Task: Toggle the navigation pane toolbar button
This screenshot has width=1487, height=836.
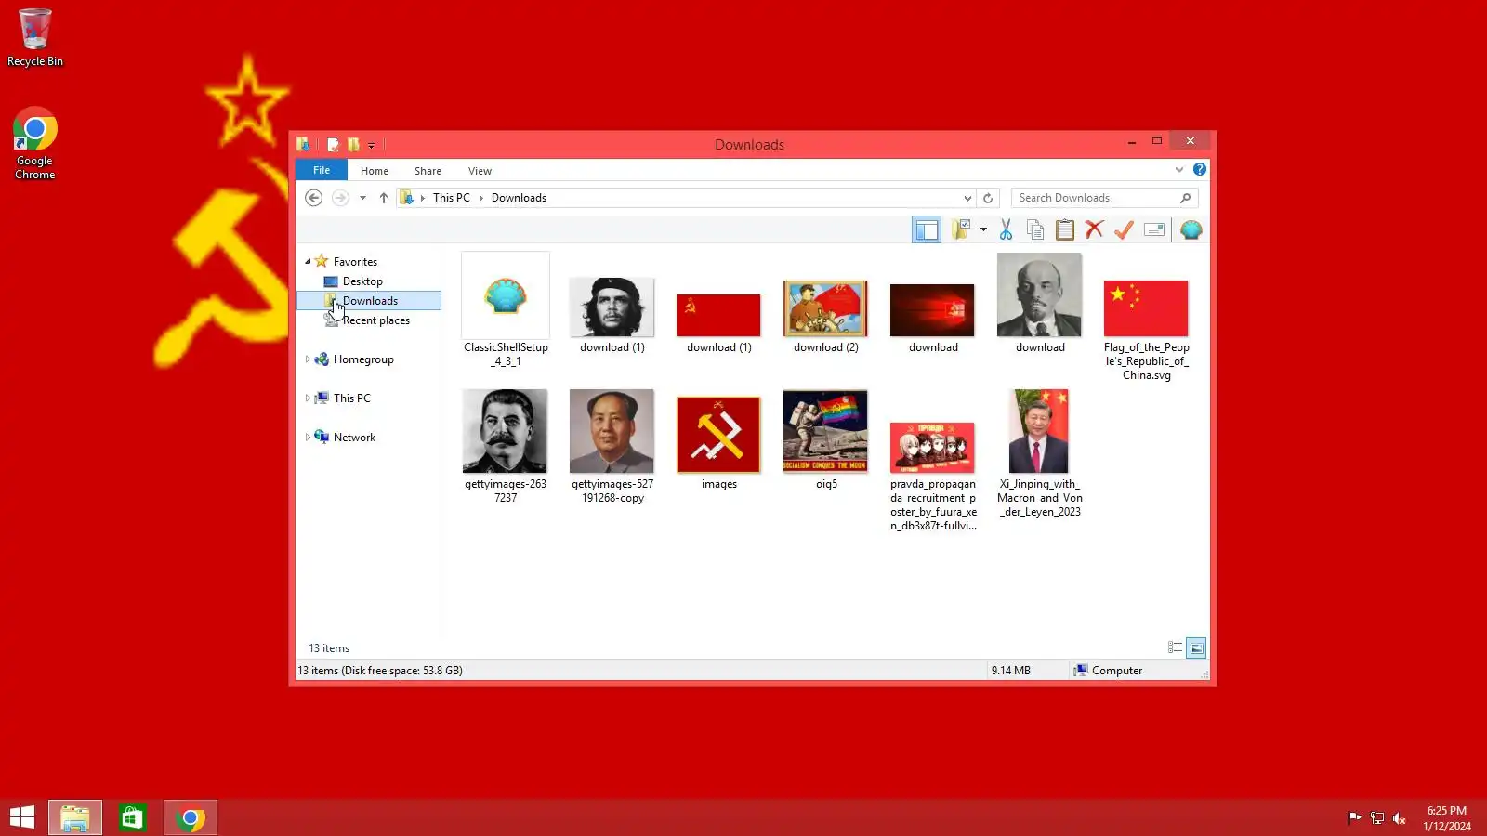Action: click(927, 229)
